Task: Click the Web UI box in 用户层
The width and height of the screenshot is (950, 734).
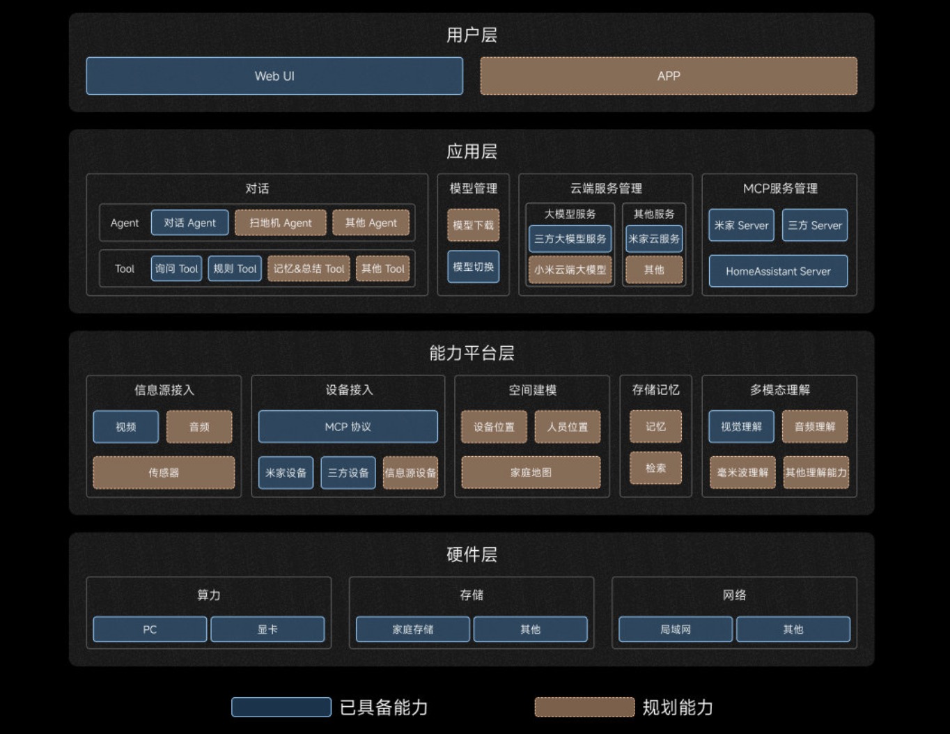Action: coord(274,76)
